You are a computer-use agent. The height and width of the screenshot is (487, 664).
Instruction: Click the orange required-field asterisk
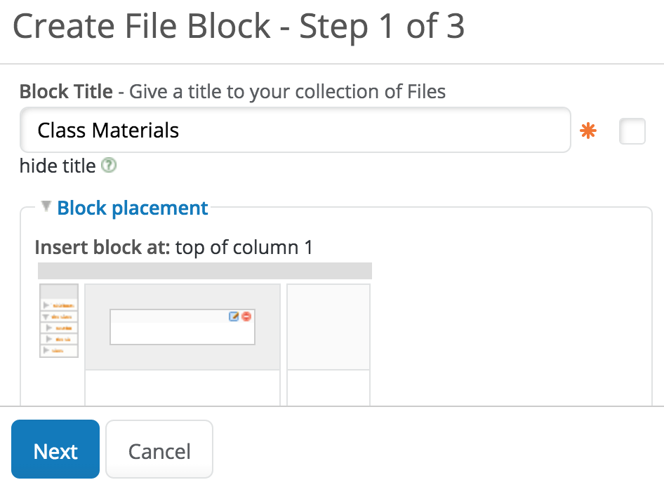click(x=588, y=131)
